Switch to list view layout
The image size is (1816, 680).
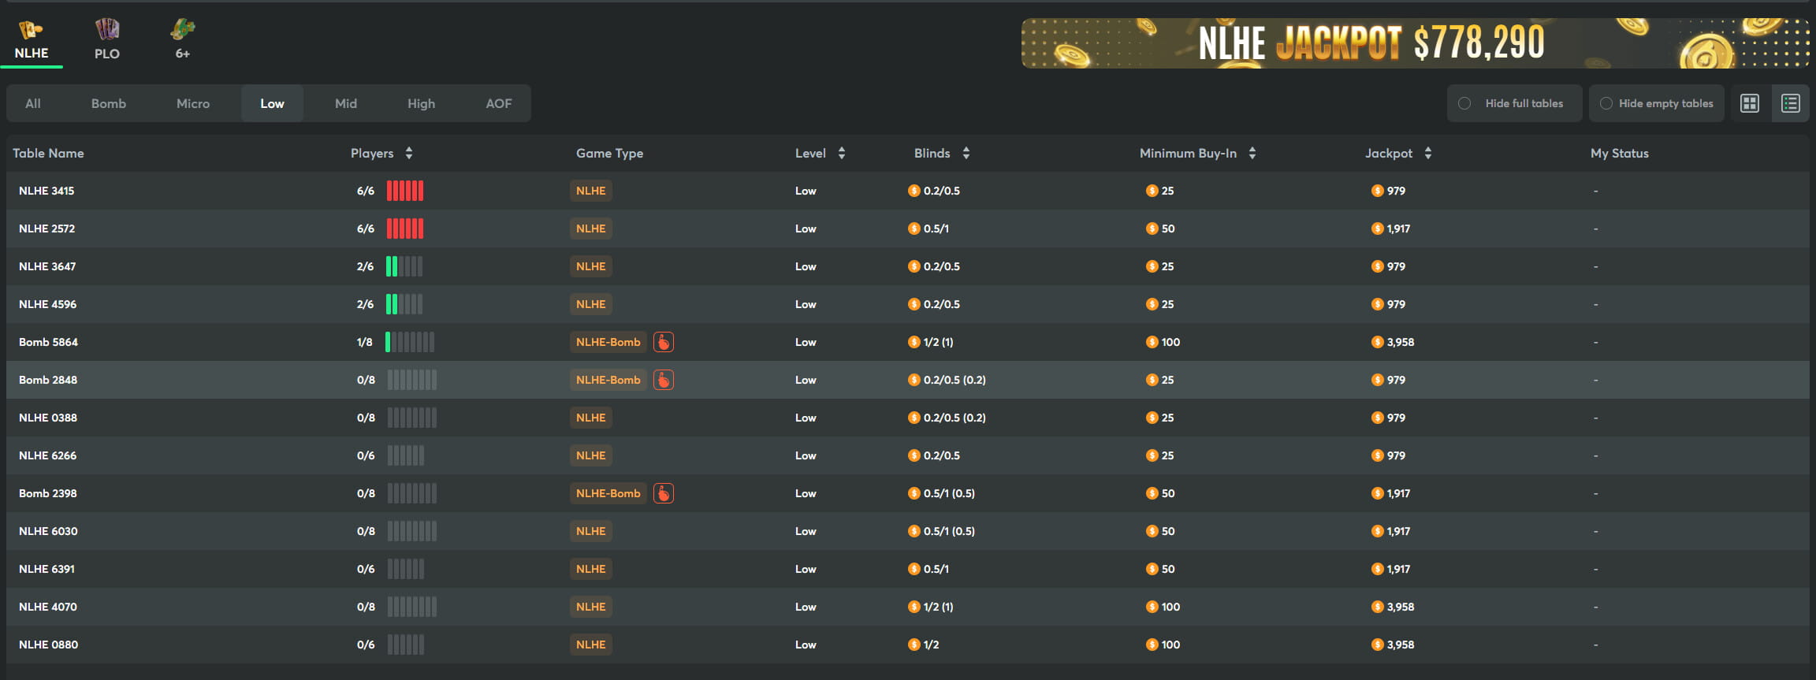1790,103
